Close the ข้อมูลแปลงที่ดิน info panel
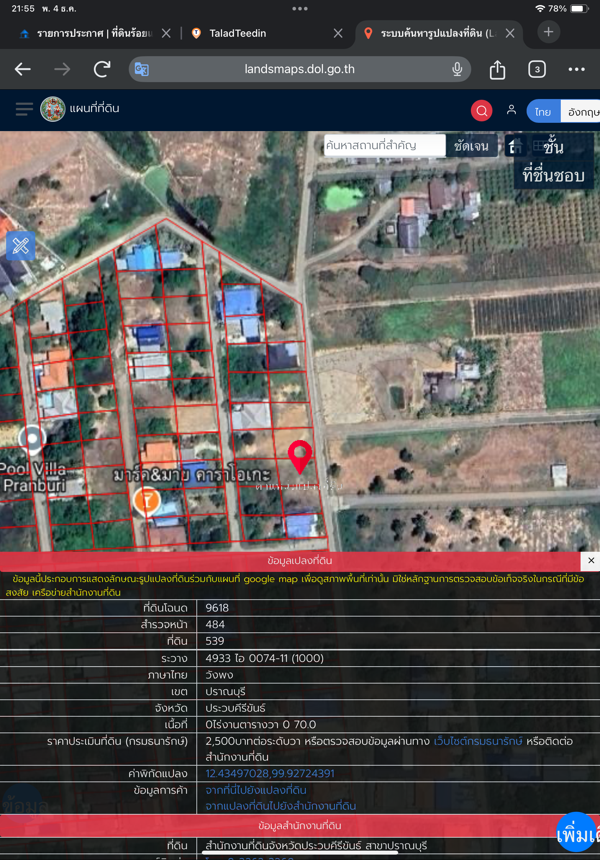Viewport: 600px width, 860px height. (x=591, y=560)
